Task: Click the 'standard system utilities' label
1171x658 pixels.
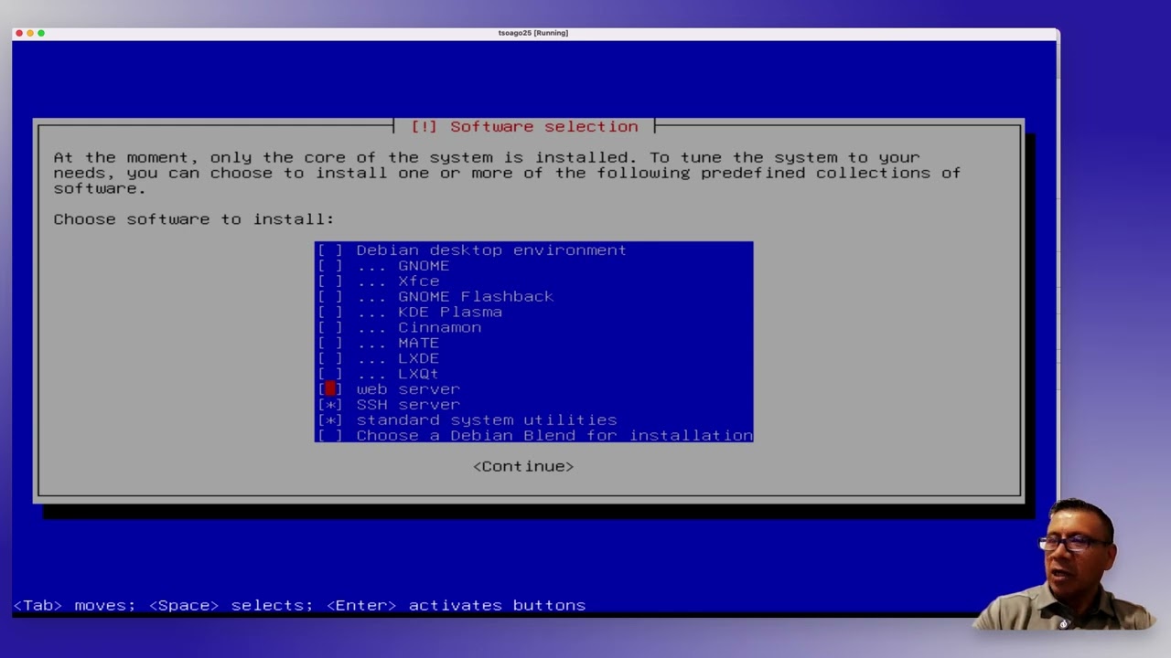Action: (487, 420)
